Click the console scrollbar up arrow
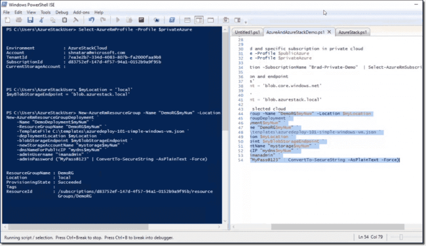The height and width of the screenshot is (246, 426). click(225, 29)
